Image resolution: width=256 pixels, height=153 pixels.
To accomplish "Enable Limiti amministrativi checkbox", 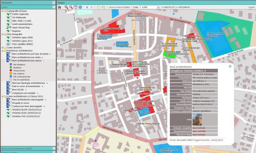I will point(11,24).
